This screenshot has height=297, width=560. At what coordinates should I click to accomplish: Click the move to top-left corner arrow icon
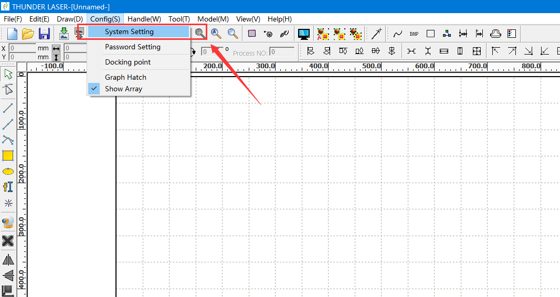click(495, 51)
